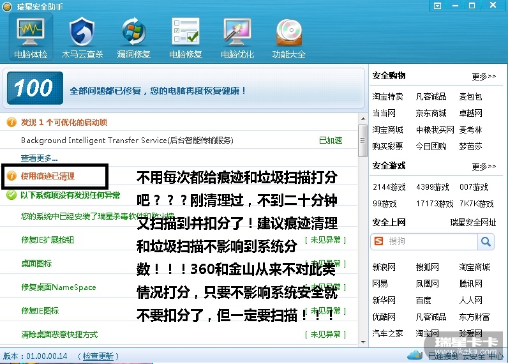508x364 pixels.
Task: Open the 功能大全 disc icon
Action: [289, 38]
